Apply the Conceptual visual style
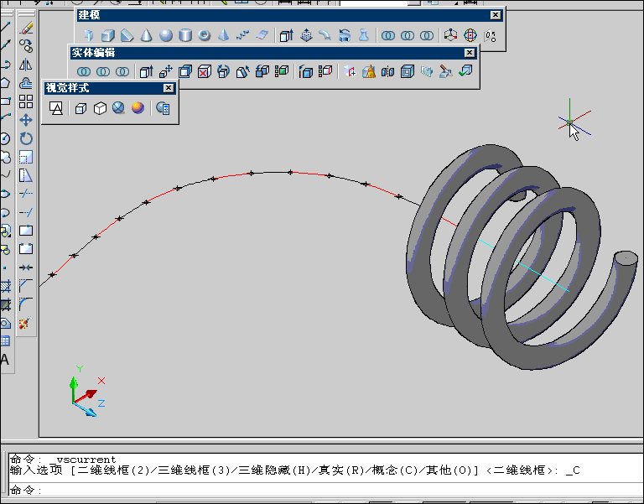 [138, 108]
